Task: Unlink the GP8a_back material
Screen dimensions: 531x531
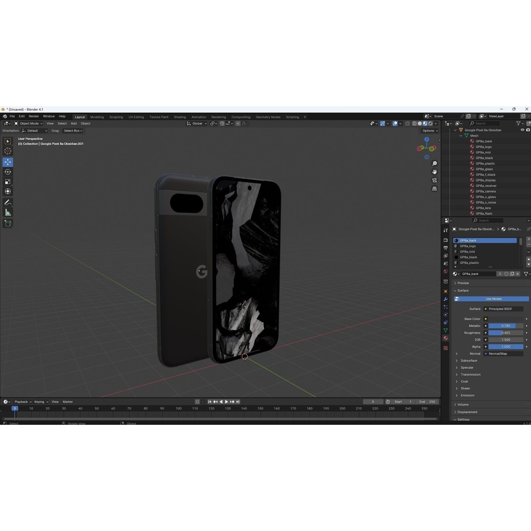Action: (x=518, y=274)
